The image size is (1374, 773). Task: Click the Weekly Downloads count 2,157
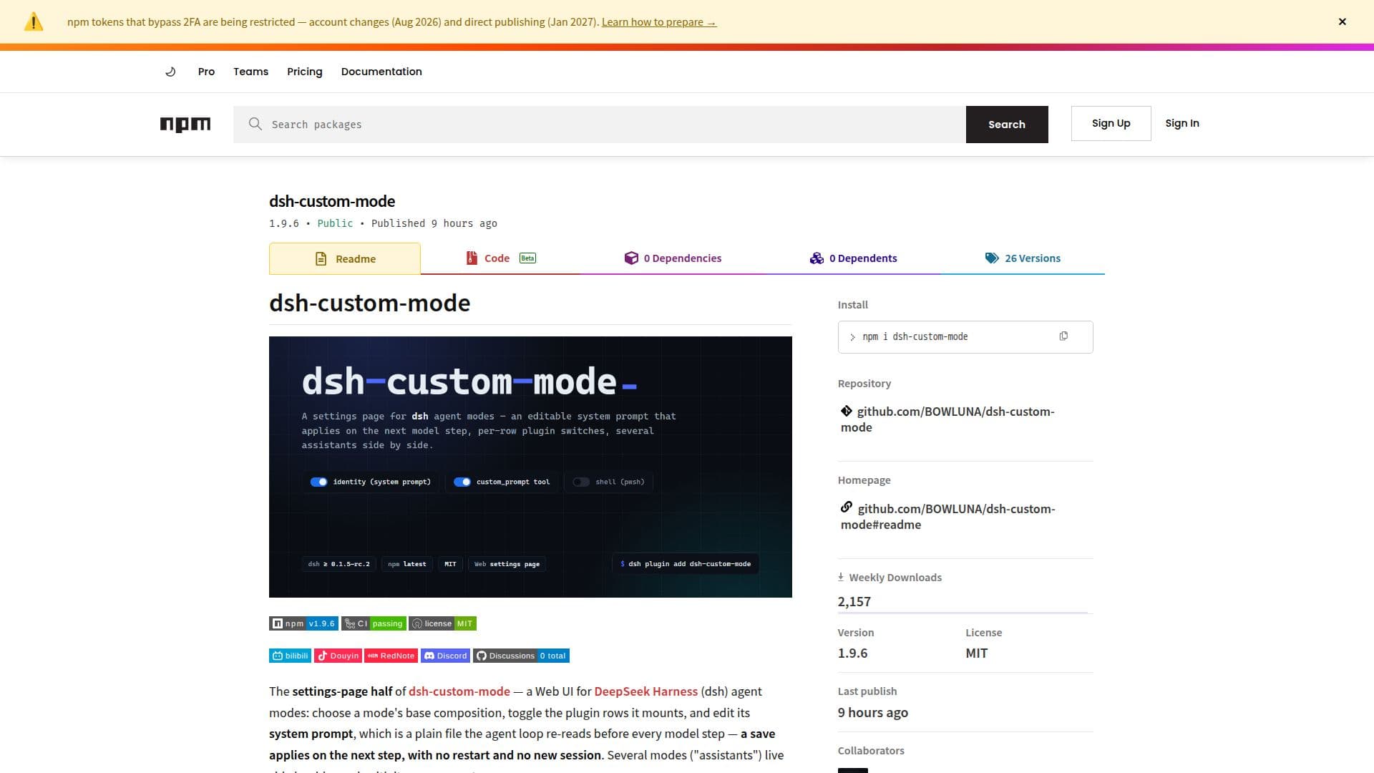[854, 602]
